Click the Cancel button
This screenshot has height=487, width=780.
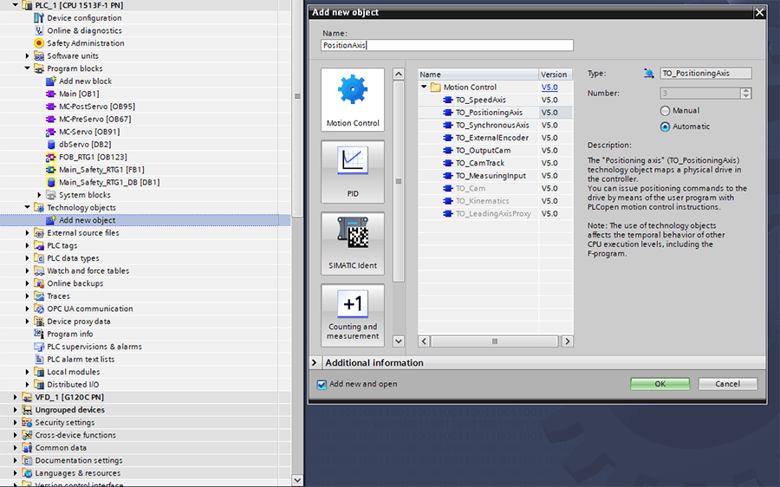coord(727,384)
